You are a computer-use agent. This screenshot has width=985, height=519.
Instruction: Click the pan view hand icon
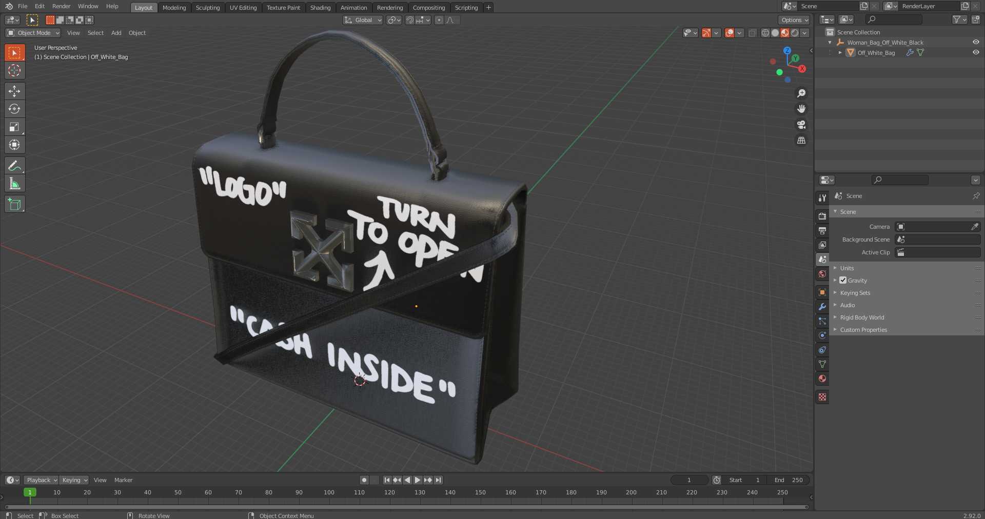801,109
